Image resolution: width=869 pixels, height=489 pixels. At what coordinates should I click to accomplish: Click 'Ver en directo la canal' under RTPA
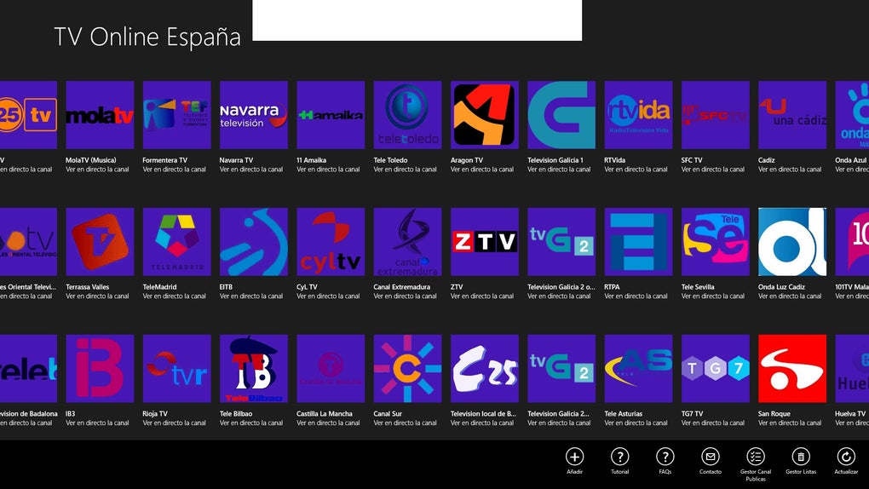coord(636,296)
